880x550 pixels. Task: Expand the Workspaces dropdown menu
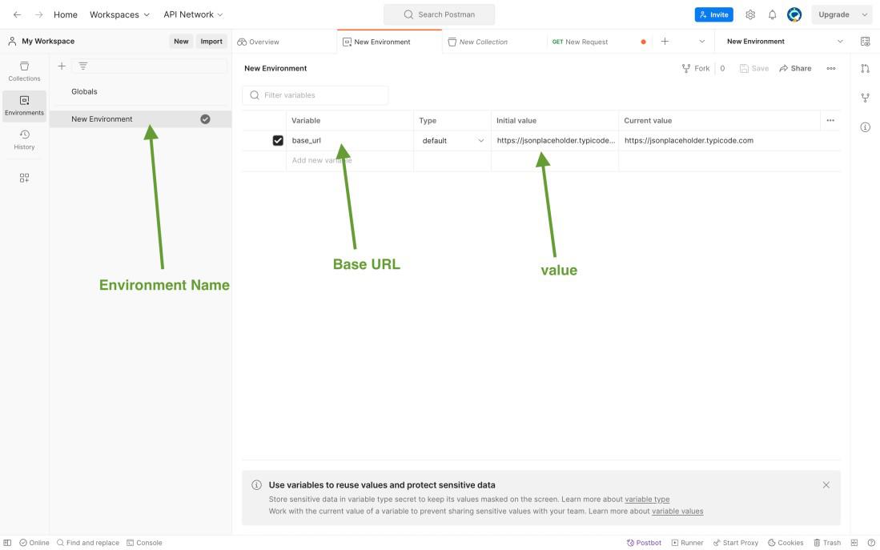(x=119, y=14)
